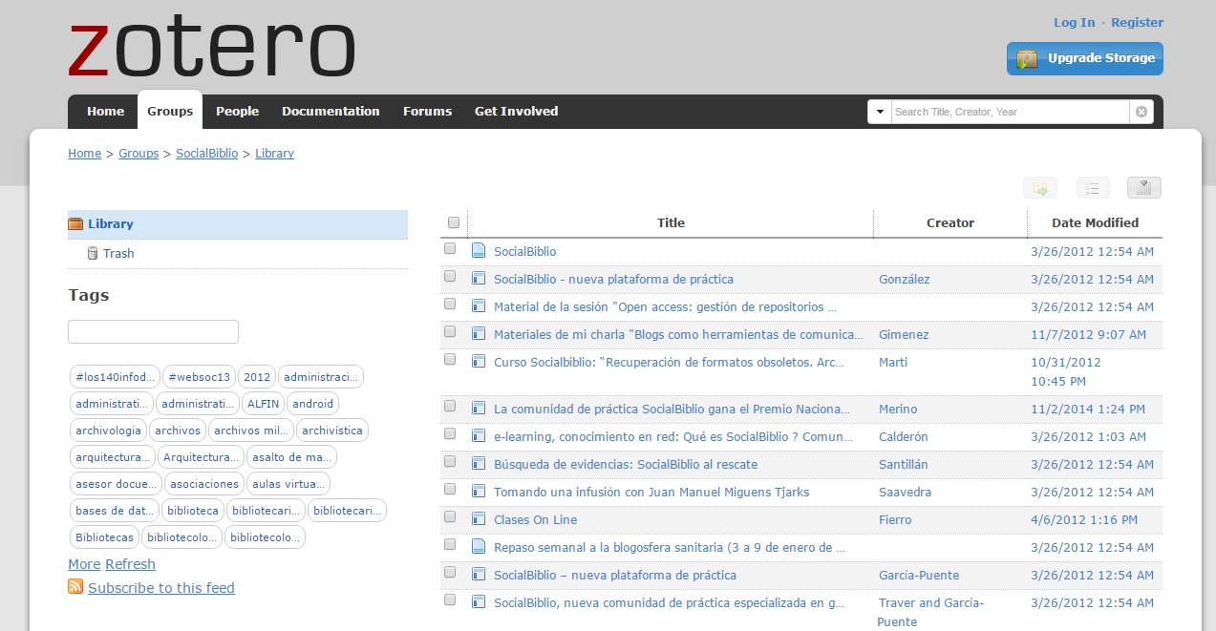Show More tags link
This screenshot has height=631, width=1216.
[84, 564]
